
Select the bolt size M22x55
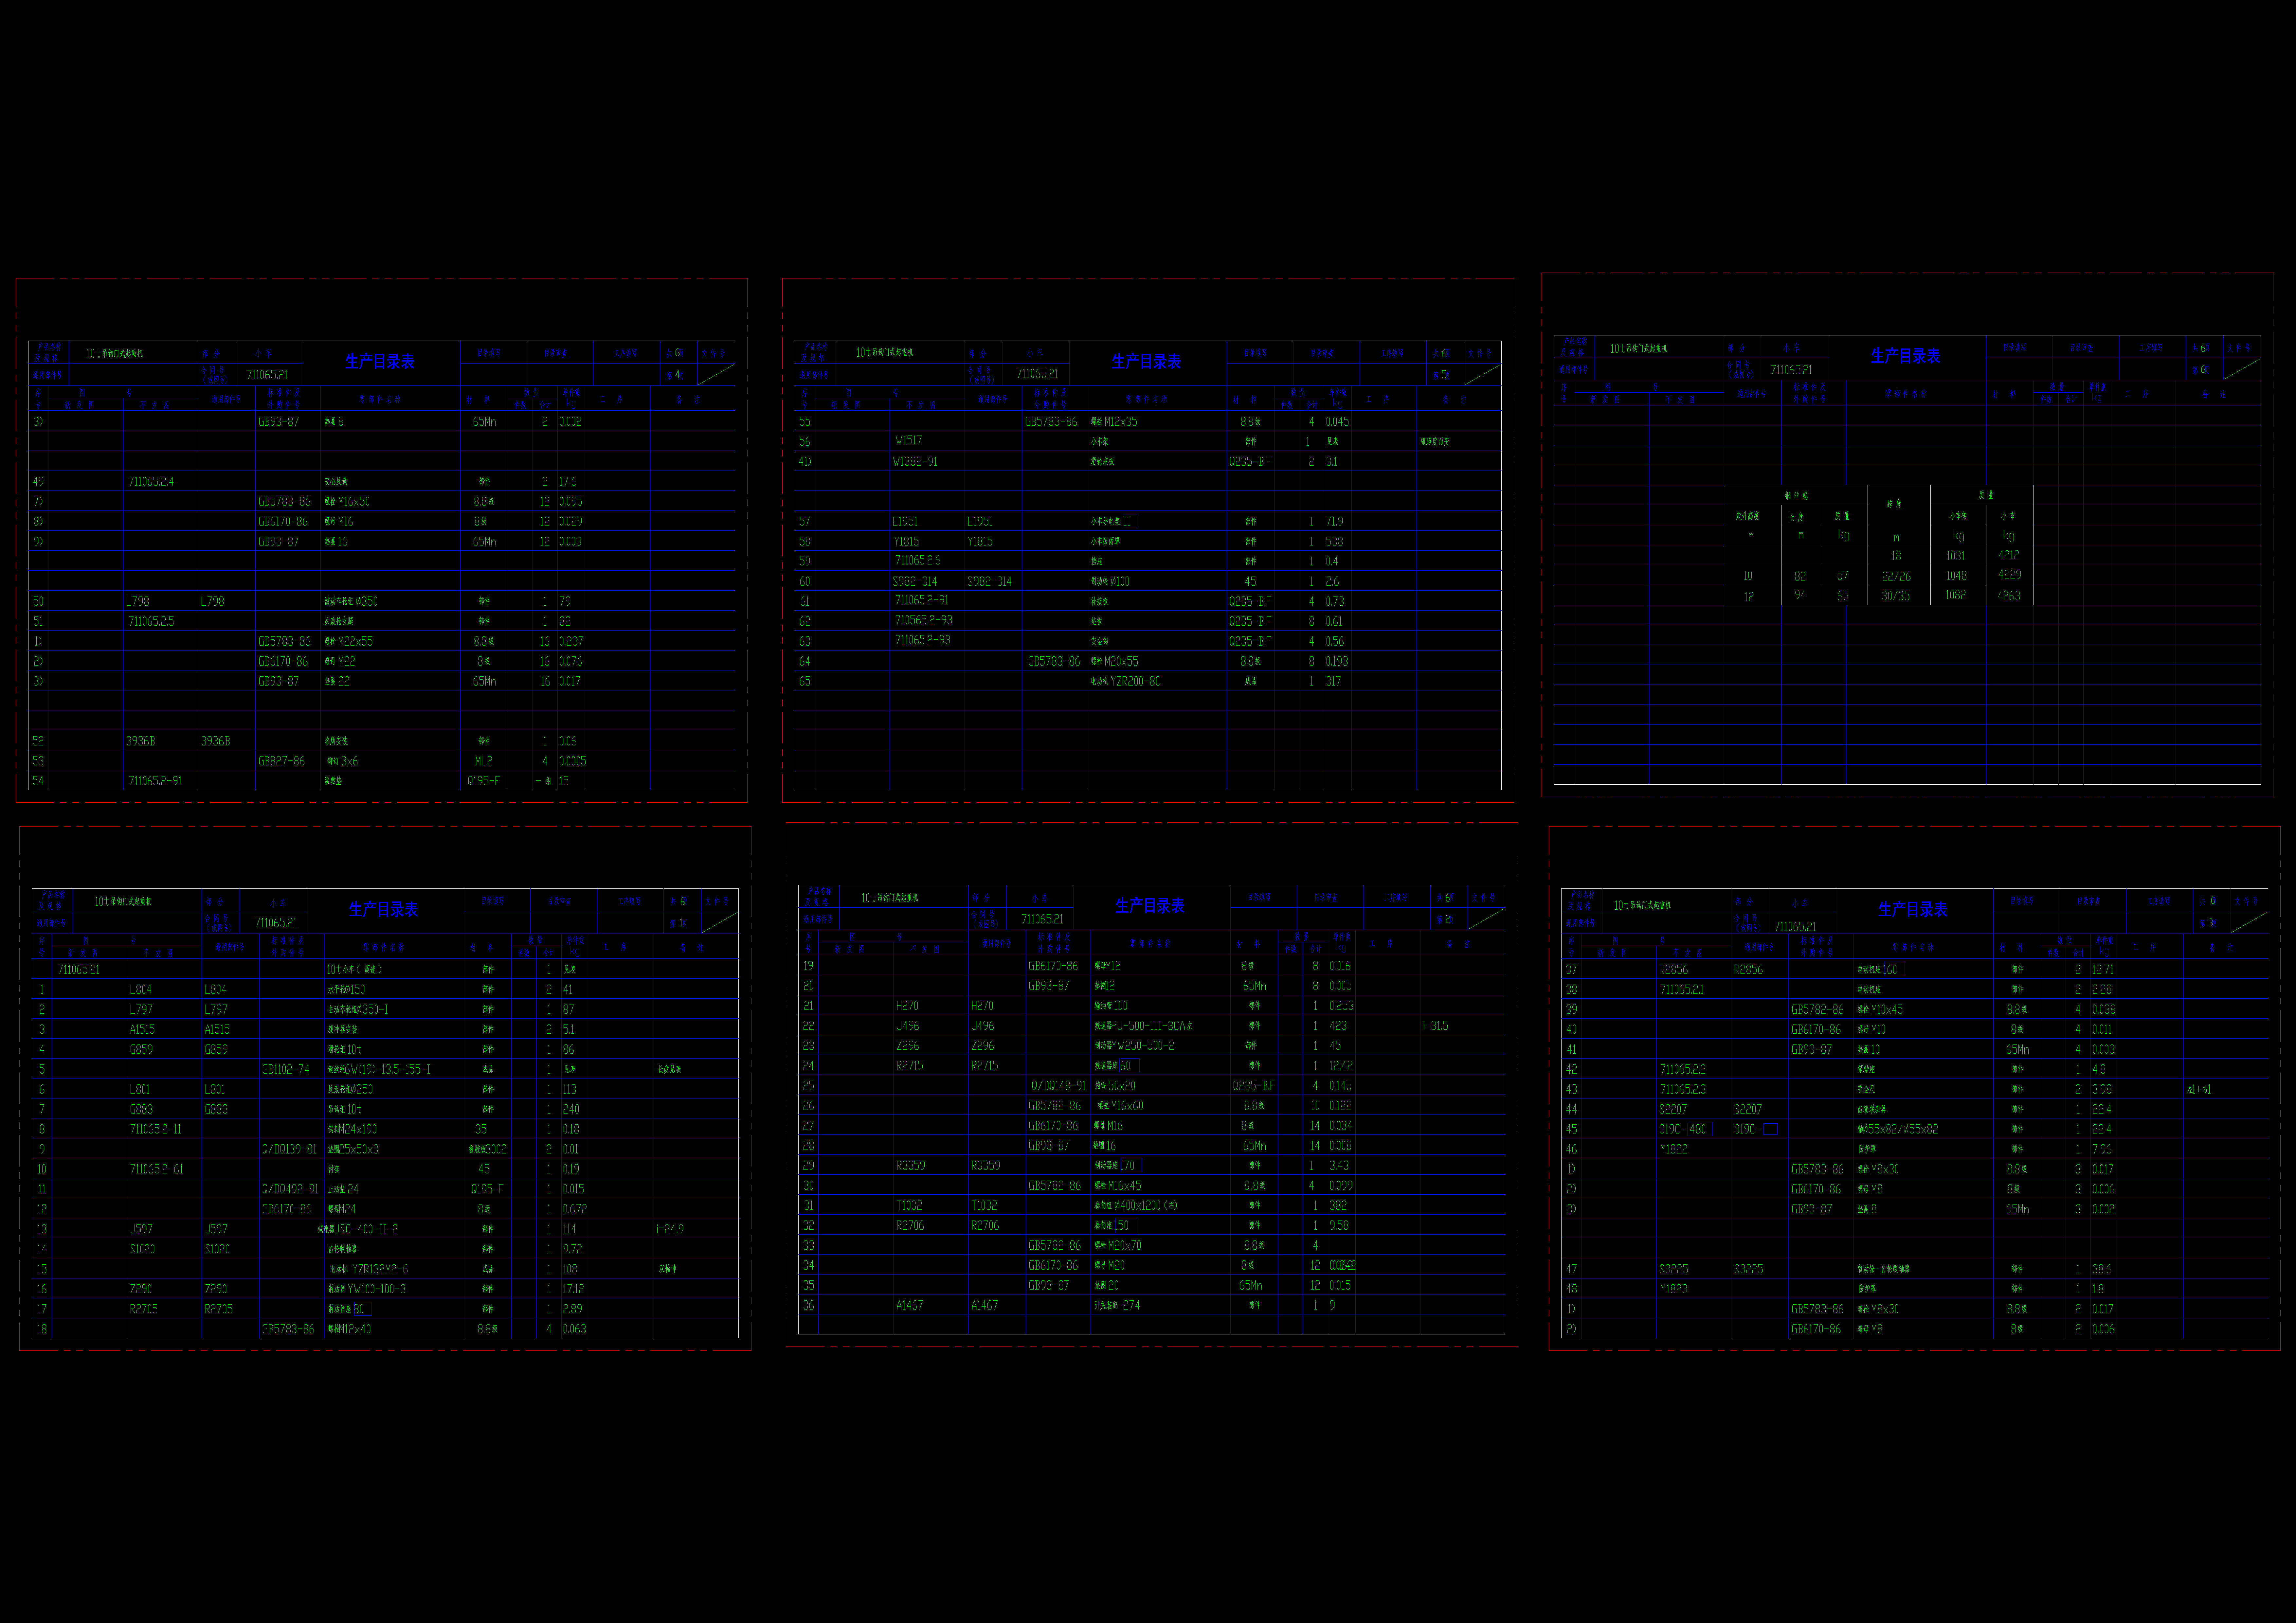tap(355, 641)
